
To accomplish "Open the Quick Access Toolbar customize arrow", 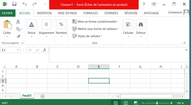I will coord(45,4).
